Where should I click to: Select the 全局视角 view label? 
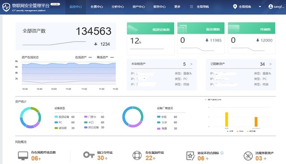(245, 7)
